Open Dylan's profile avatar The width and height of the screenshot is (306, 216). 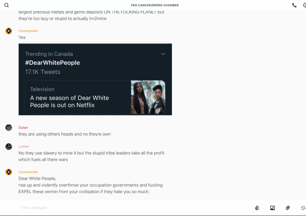click(9, 127)
